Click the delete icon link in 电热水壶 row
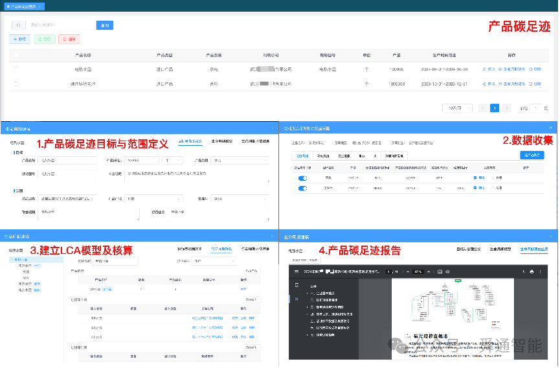Image resolution: width=560 pixels, height=368 pixels. pyautogui.click(x=535, y=69)
